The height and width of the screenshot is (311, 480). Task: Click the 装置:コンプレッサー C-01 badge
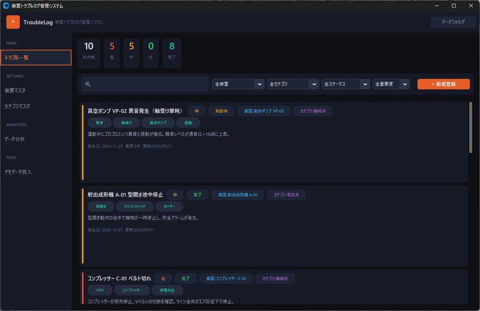(x=226, y=278)
